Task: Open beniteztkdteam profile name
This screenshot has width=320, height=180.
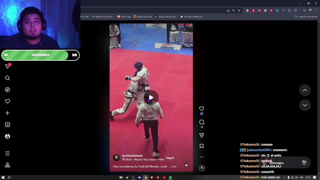Action: click(x=132, y=155)
